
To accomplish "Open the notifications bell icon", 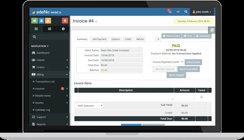I will point(170,12).
